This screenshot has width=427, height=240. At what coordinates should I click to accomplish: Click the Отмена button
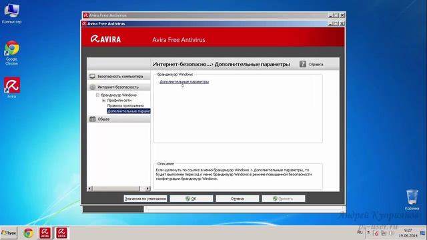click(238, 199)
